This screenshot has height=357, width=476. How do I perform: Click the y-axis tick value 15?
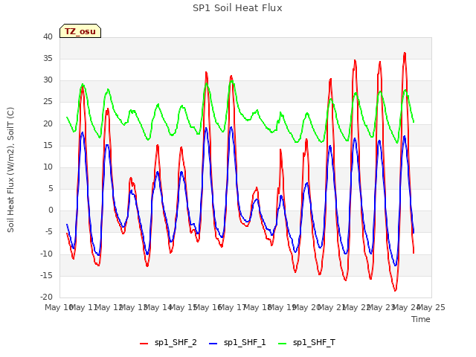pyautogui.click(x=48, y=145)
